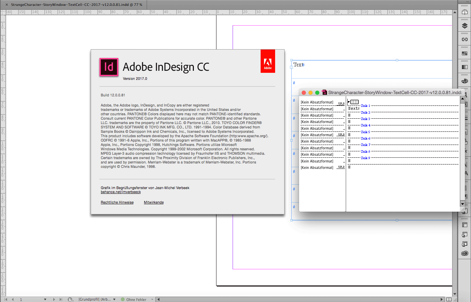471x302 pixels.
Task: Select Zeile 6 row label
Action: tap(365, 138)
